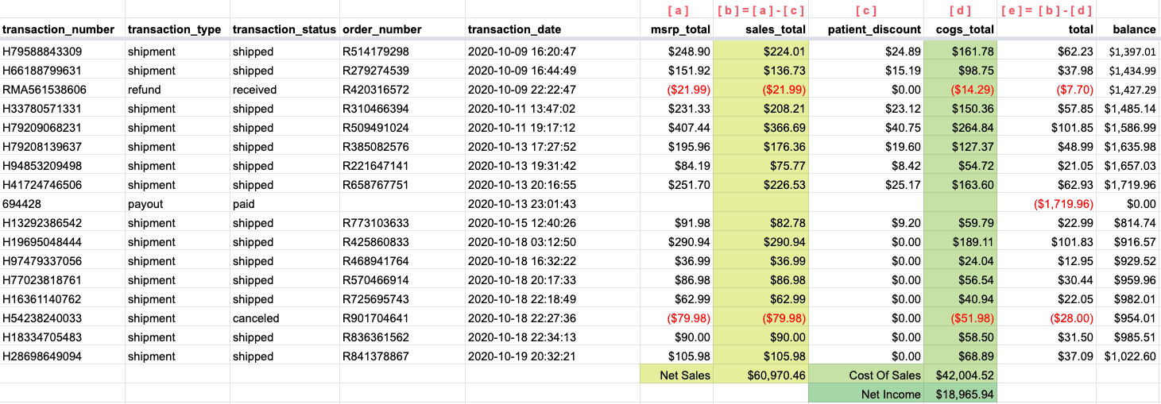Select the transaction_number column header cell

(62, 29)
